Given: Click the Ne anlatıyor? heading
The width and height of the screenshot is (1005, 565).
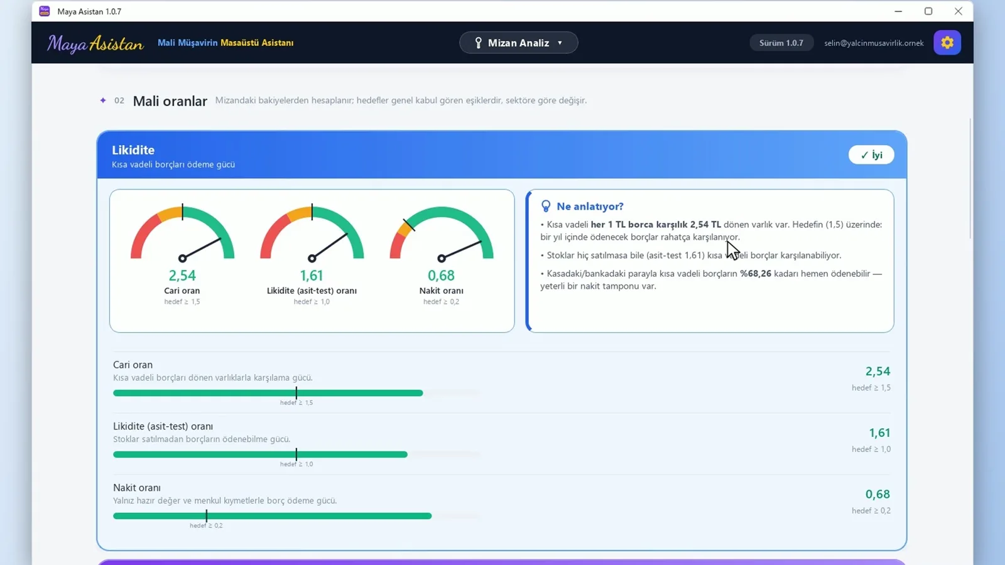Looking at the screenshot, I should click(590, 207).
